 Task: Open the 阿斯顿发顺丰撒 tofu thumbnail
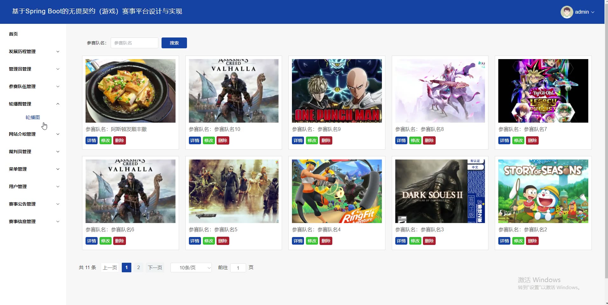130,91
